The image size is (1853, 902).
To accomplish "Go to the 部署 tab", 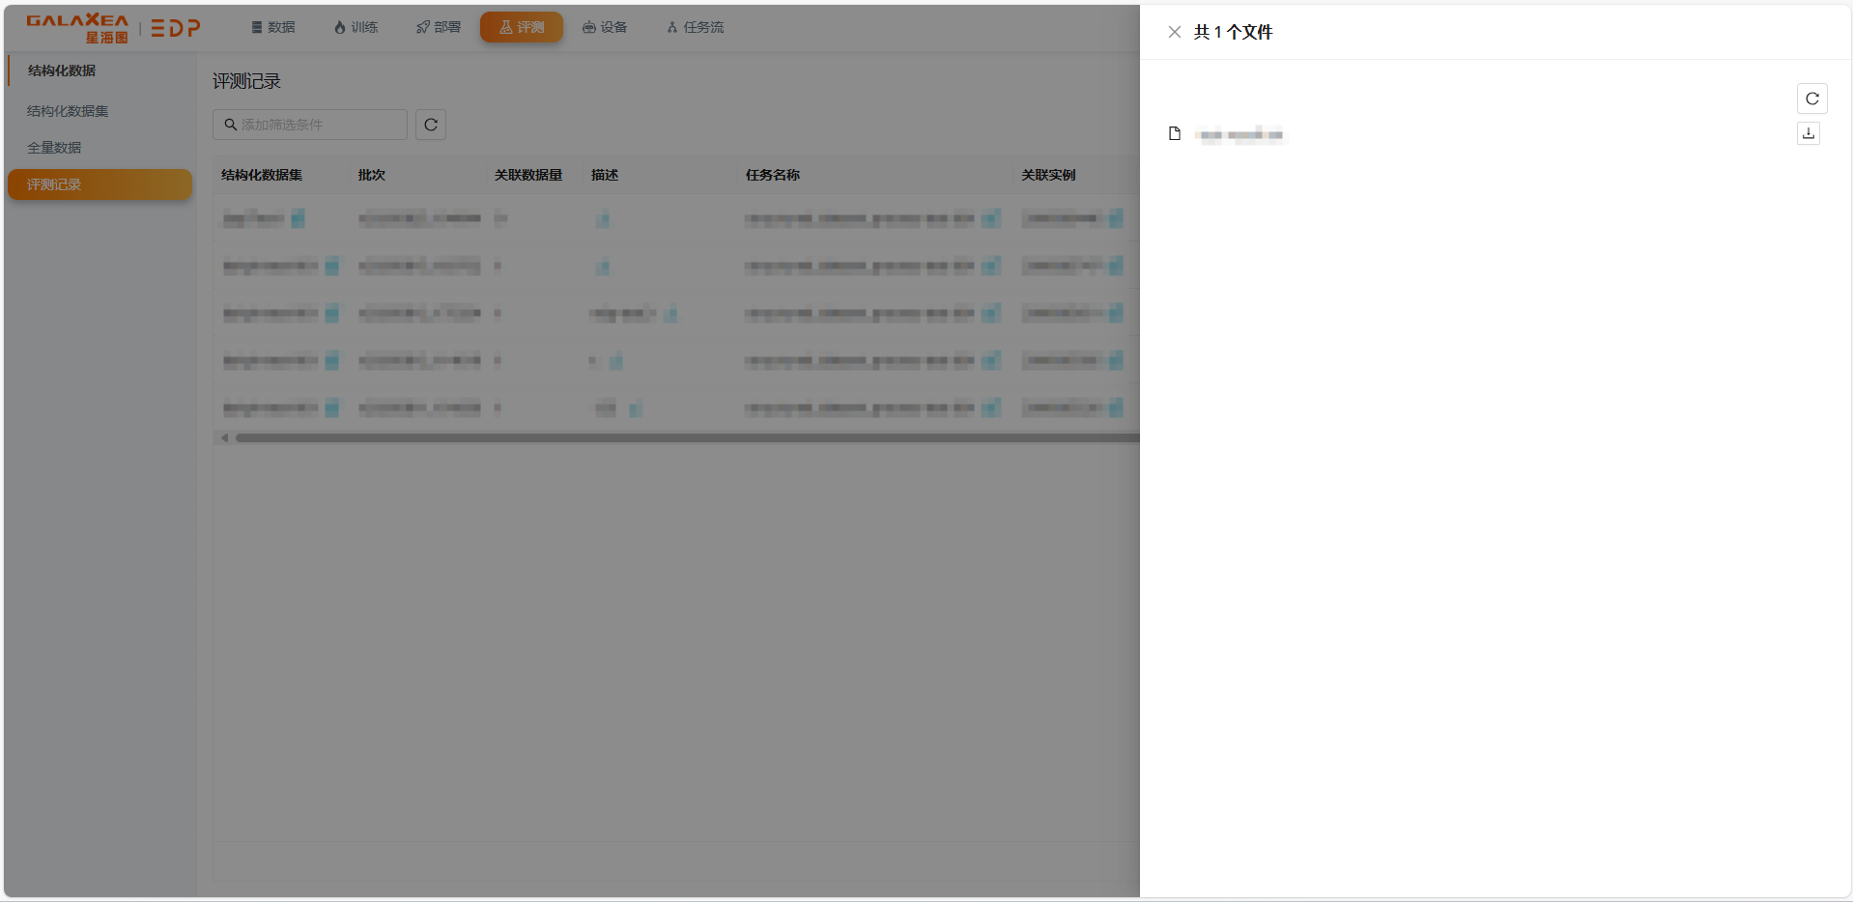I will click(x=439, y=27).
